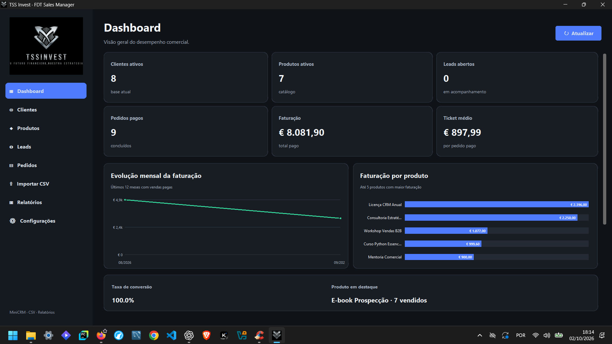Click the Leads abertos card
Viewport: 612px width, 344px height.
[x=517, y=77]
